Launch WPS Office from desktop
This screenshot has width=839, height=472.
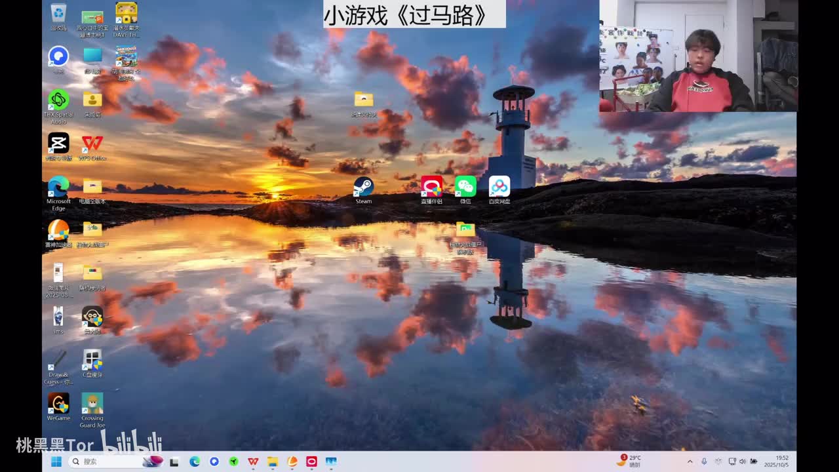[x=92, y=146]
